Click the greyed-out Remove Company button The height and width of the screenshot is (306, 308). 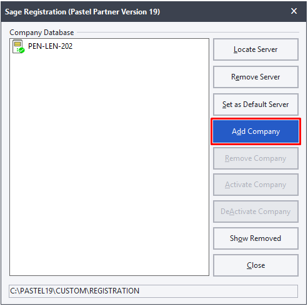click(x=256, y=158)
